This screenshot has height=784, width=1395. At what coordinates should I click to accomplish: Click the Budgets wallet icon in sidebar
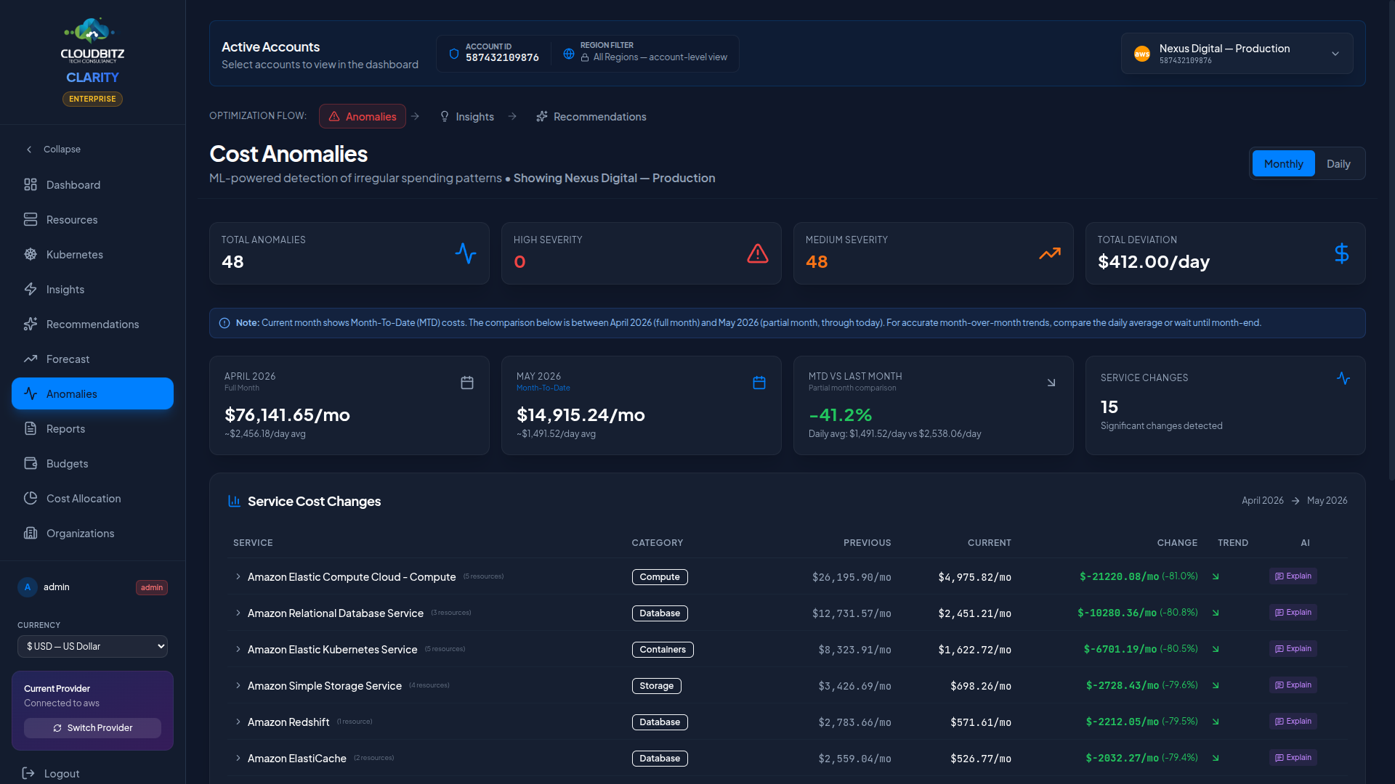[x=31, y=464]
